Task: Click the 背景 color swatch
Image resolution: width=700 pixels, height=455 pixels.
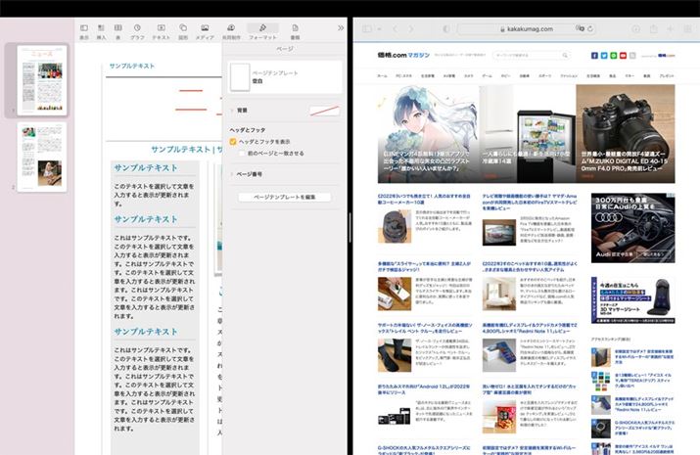Action: point(324,112)
